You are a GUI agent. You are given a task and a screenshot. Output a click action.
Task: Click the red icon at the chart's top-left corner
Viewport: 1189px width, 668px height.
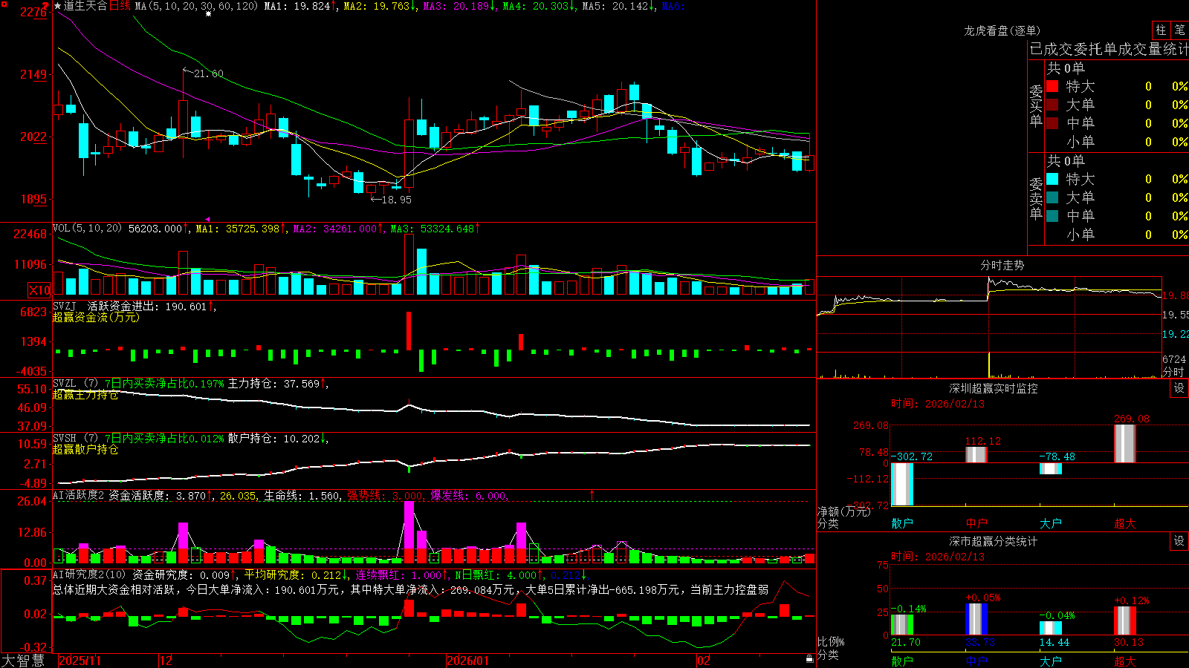click(x=4, y=4)
